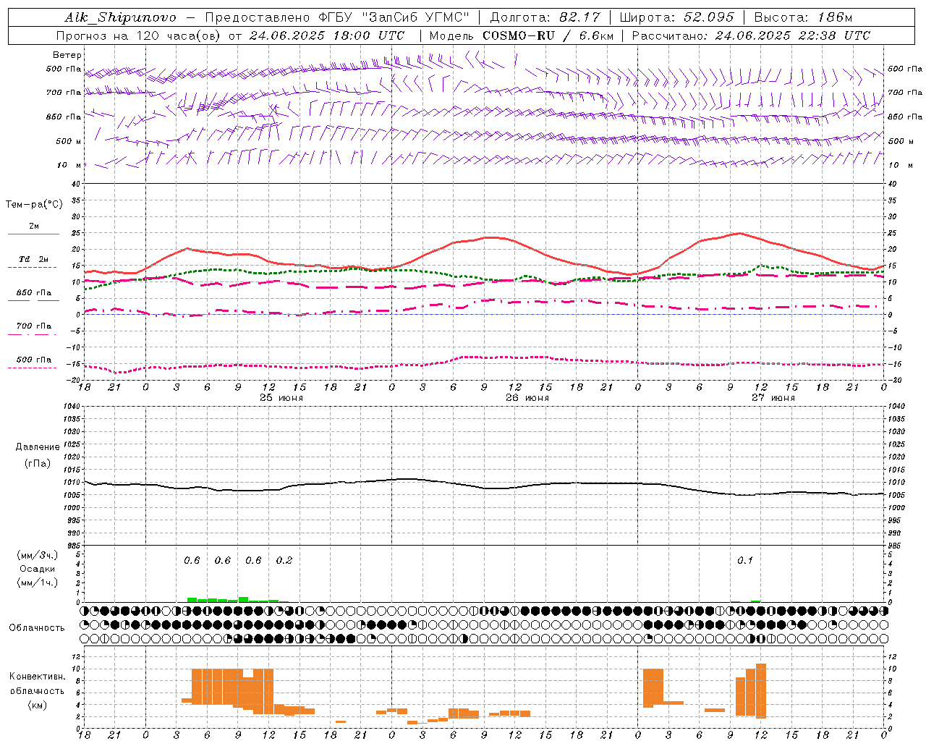This screenshot has width=926, height=741.
Task: Click the Td 2м legend entry
Action: click(x=33, y=259)
